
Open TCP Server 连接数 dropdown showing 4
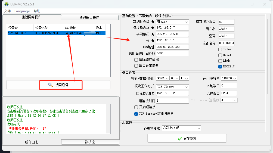click(229, 100)
